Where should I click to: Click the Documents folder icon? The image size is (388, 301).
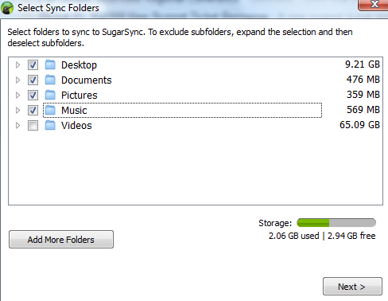click(x=50, y=80)
